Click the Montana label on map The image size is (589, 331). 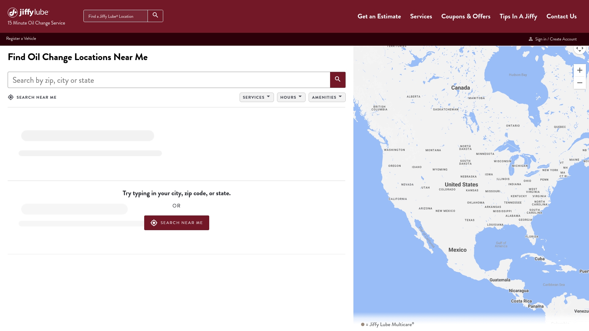pos(433,150)
